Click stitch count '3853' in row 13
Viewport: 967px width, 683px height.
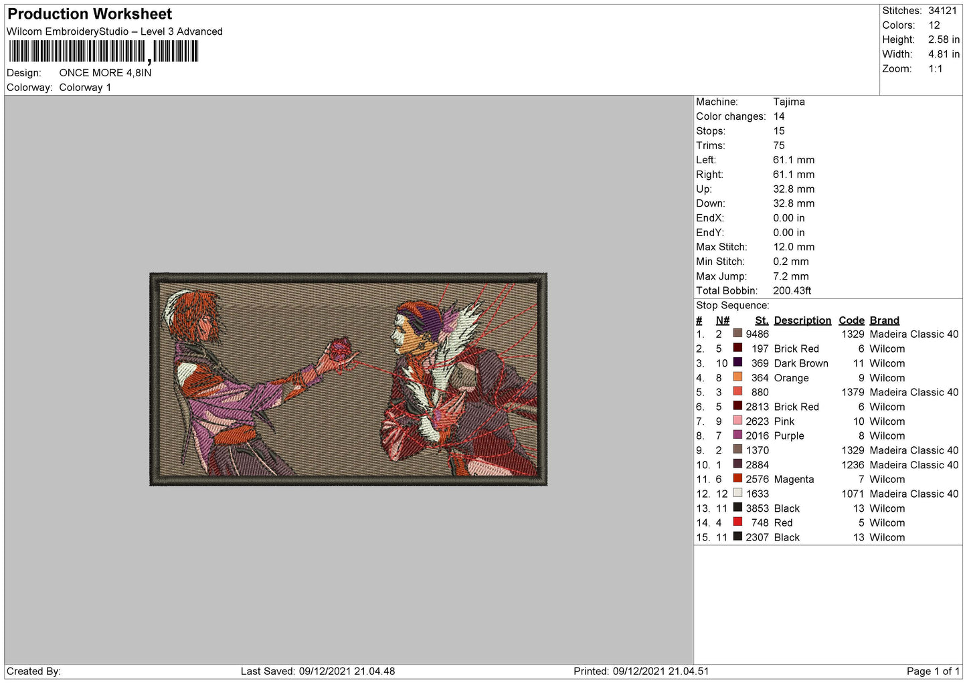(758, 508)
